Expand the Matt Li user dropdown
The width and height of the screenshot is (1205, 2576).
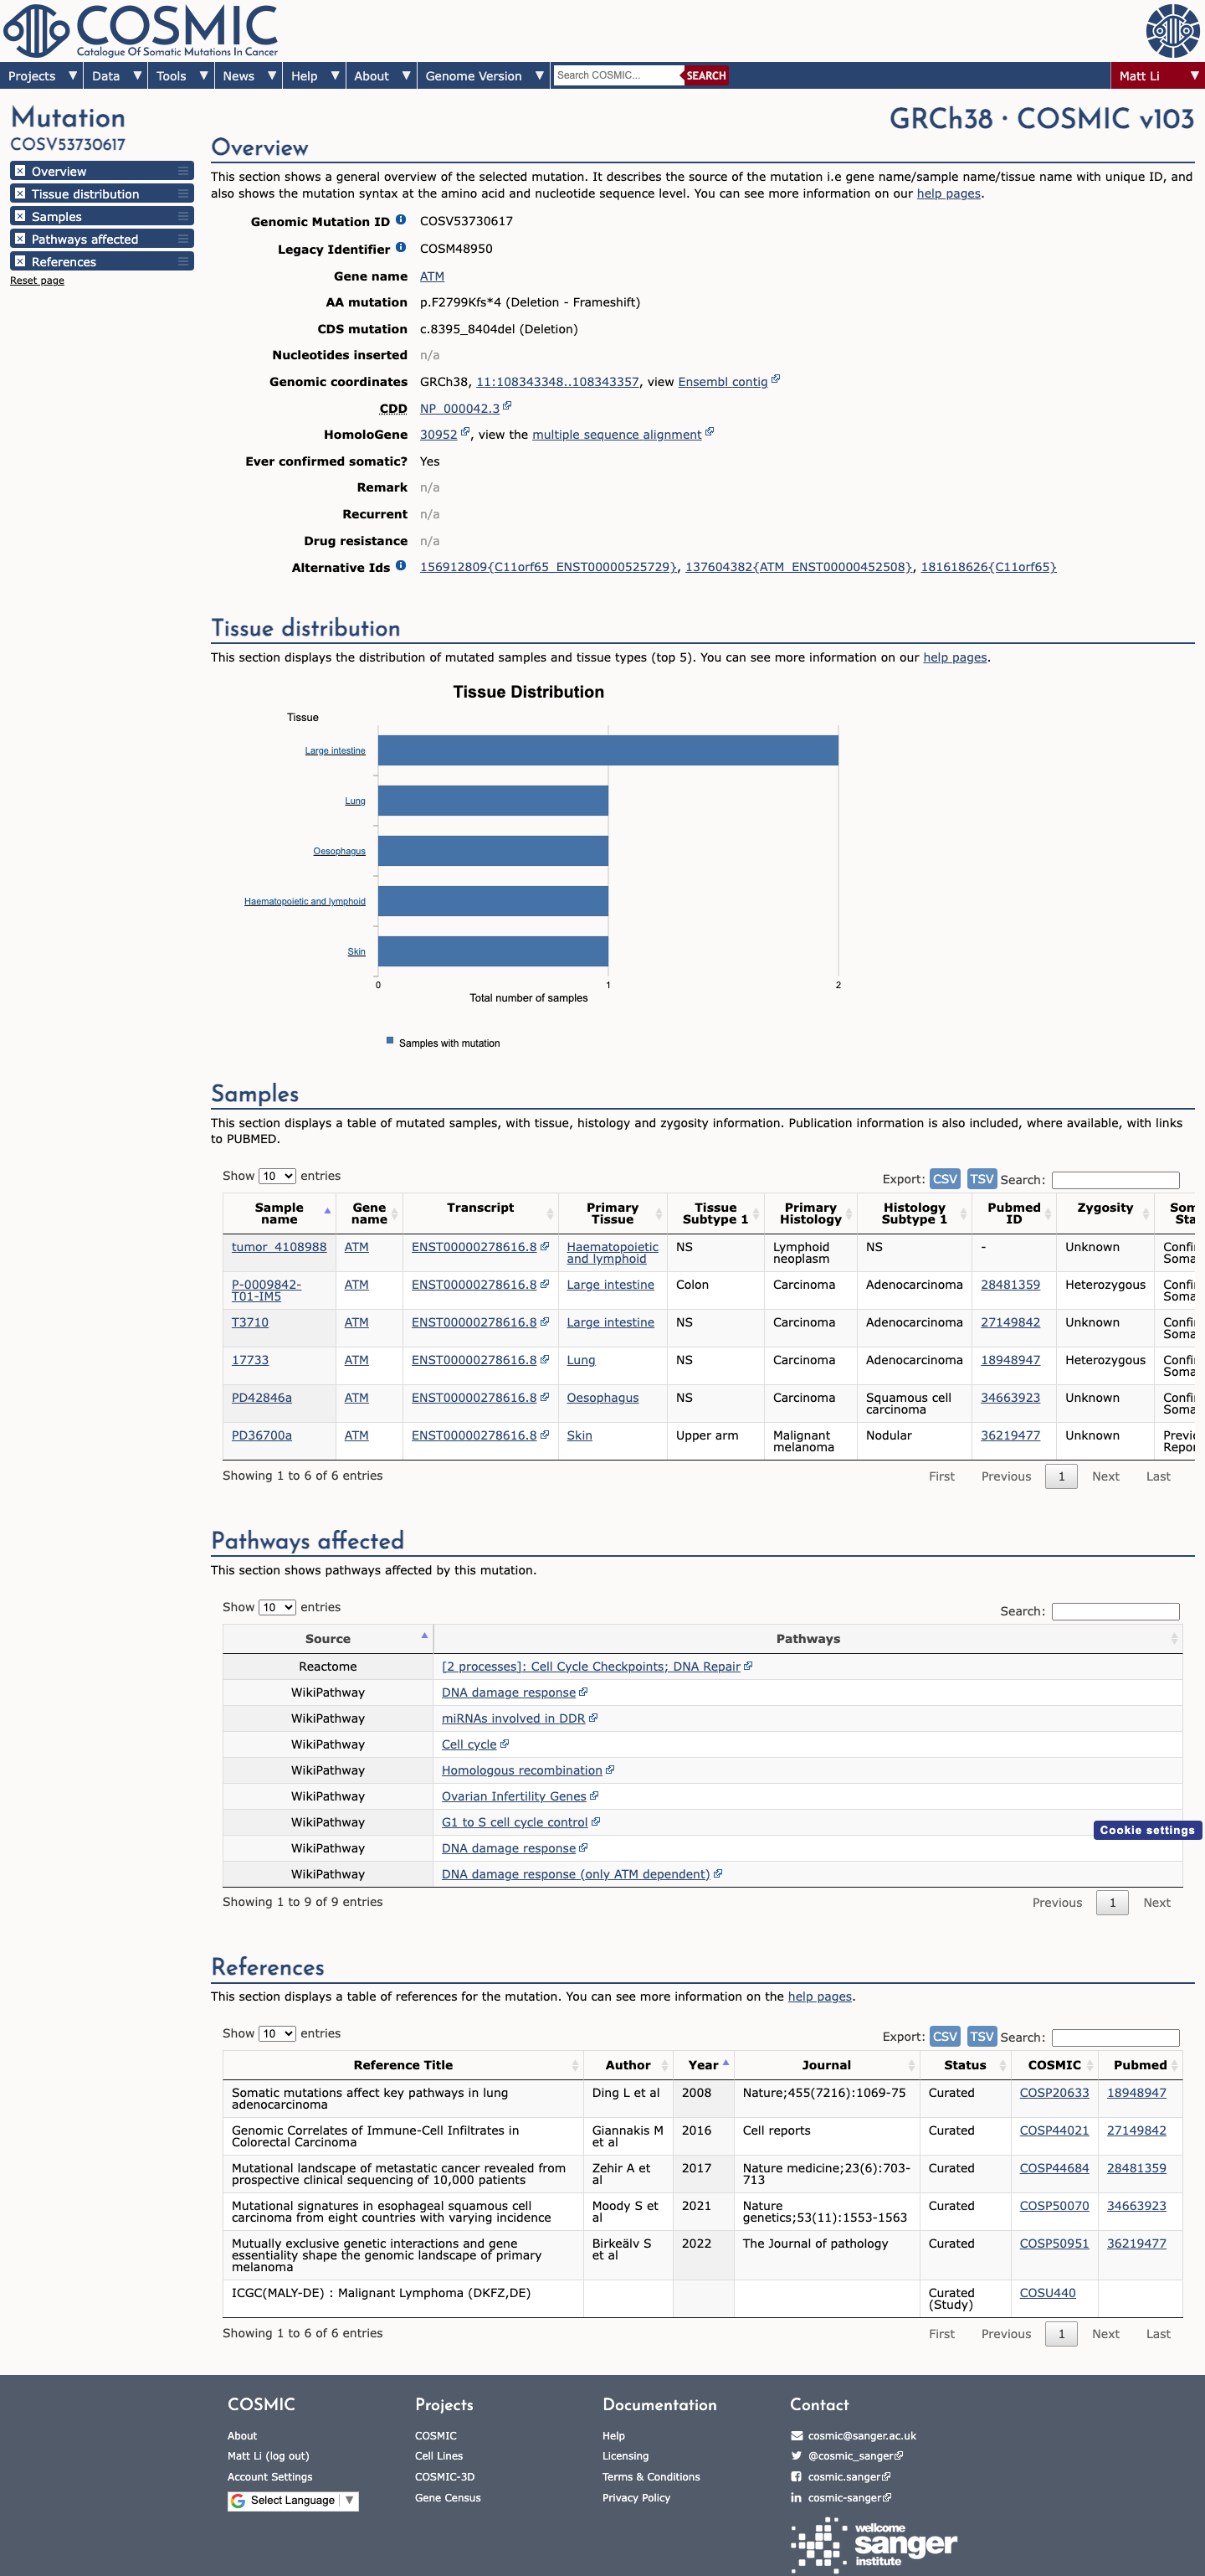(x=1157, y=76)
